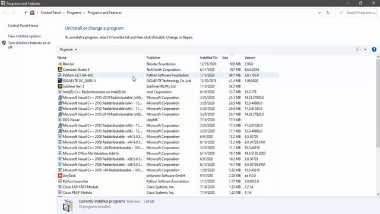Click the Blender program icon
Image resolution: width=380 pixels, height=214 pixels.
click(60, 64)
